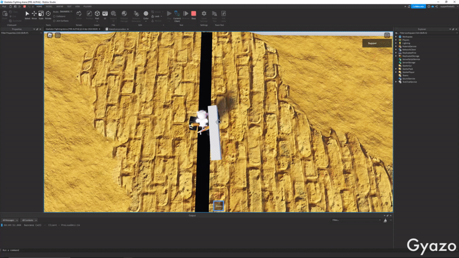This screenshot has height=258, width=459.
Task: Open Game Settings
Action: click(204, 16)
